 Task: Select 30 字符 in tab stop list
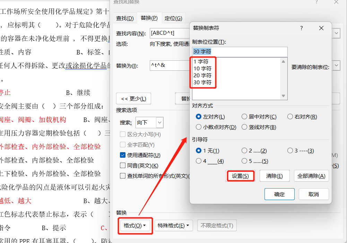coord(202,82)
